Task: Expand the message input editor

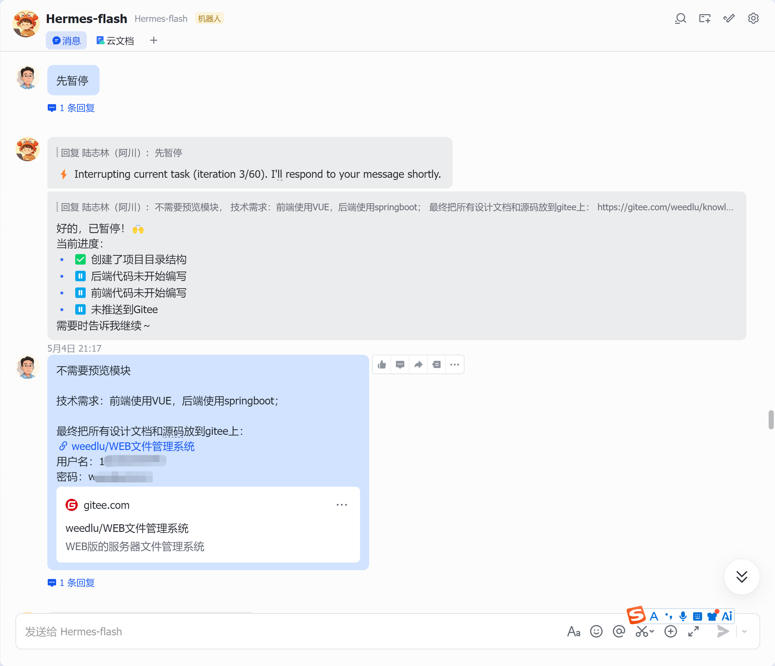Action: [693, 632]
